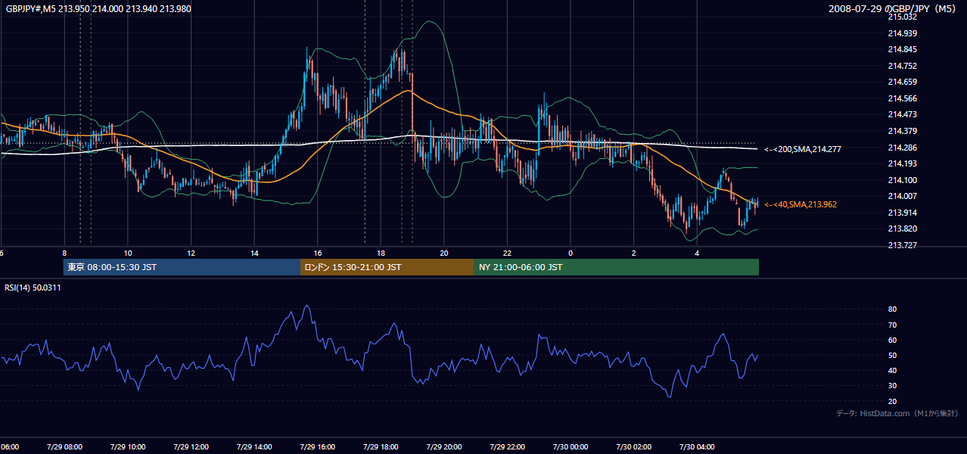Click hour tick 14 under the price chart
The width and height of the screenshot is (967, 454).
[x=254, y=253]
